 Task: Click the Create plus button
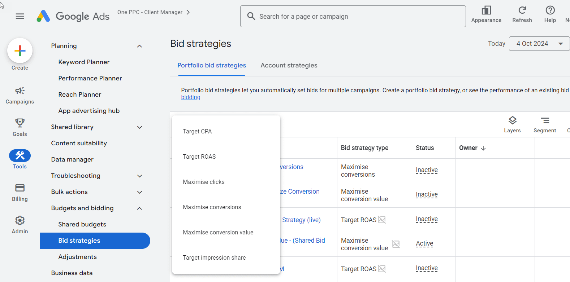tap(20, 50)
